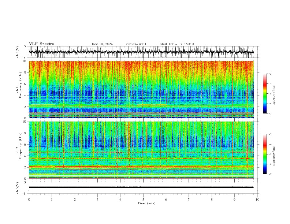Click the ch.3 flat waveform trace
The height and width of the screenshot is (224, 290).
click(141, 187)
